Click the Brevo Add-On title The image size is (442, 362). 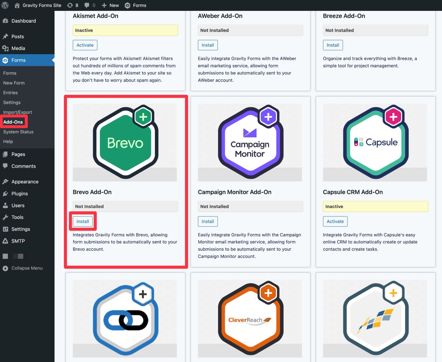click(x=92, y=192)
